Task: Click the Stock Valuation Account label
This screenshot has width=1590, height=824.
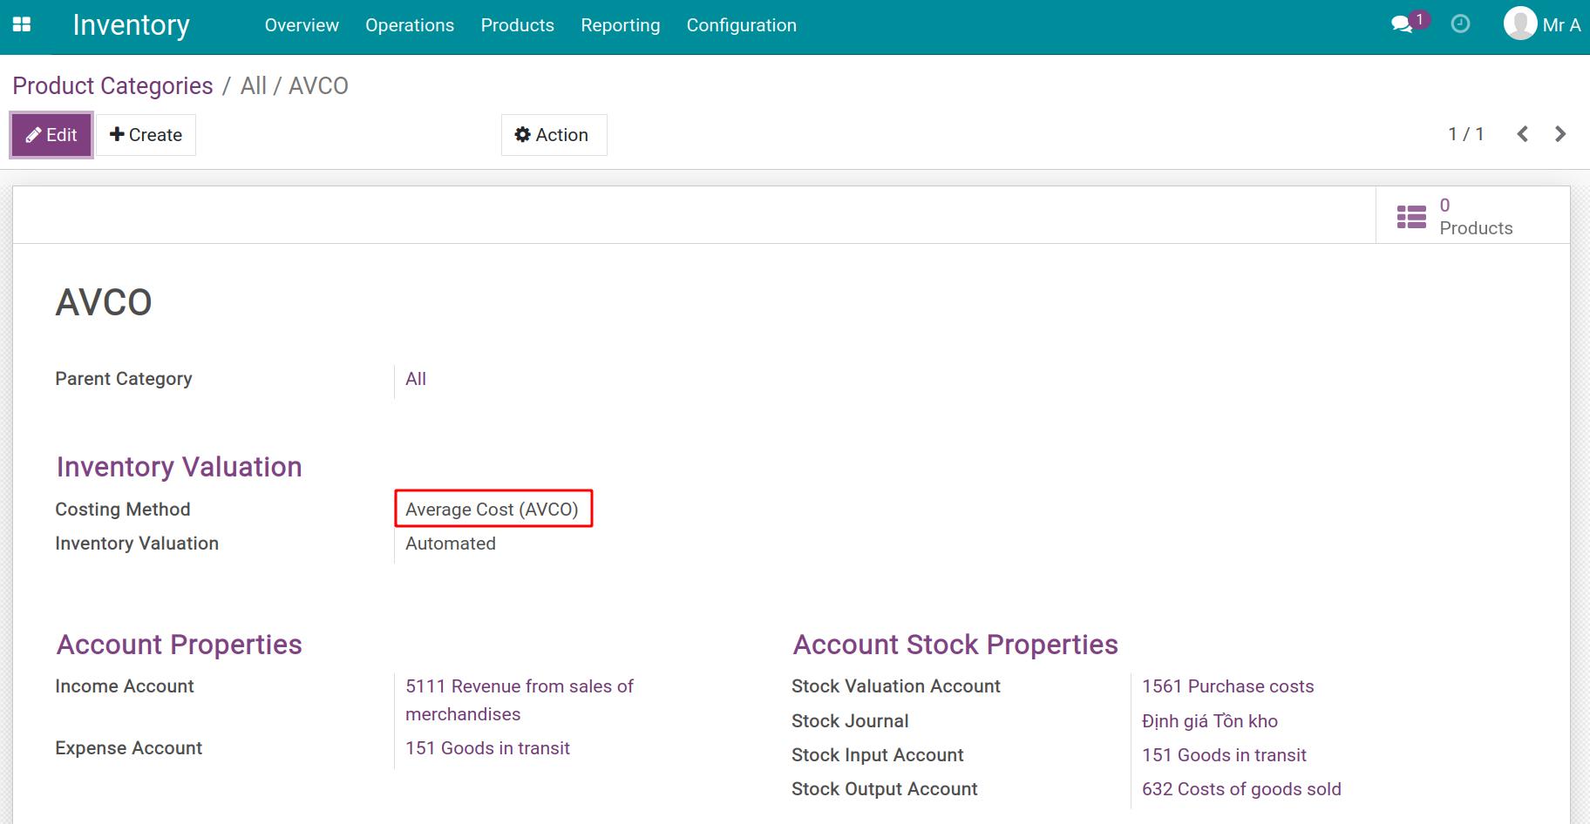Action: click(896, 686)
